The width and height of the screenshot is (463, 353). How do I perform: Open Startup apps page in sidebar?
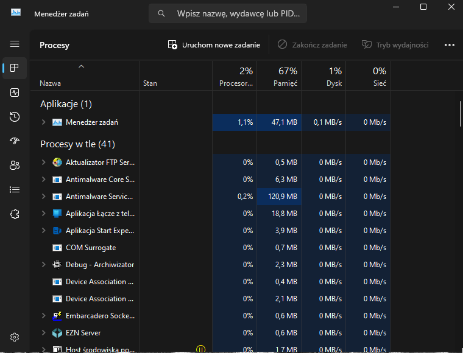(15, 141)
